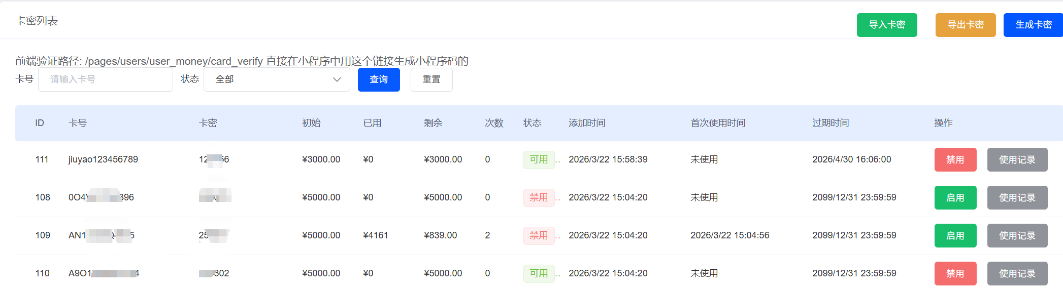The image size is (1063, 290).
Task: Click the 可用 status tag in row 110
Action: click(x=539, y=274)
